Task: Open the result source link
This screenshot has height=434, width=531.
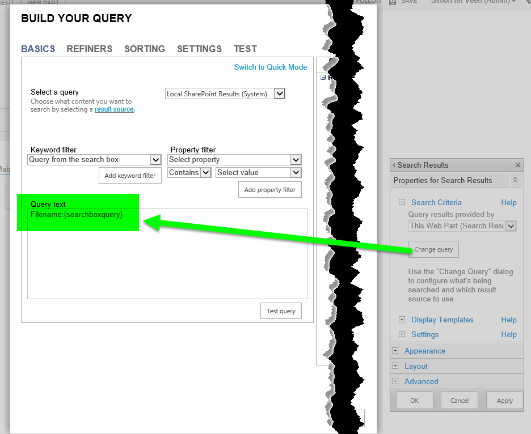Action: coord(114,109)
